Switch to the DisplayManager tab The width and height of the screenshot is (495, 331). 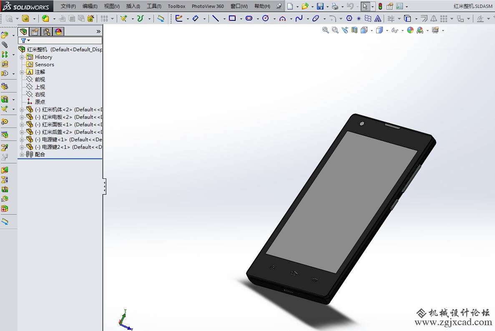[x=58, y=31]
